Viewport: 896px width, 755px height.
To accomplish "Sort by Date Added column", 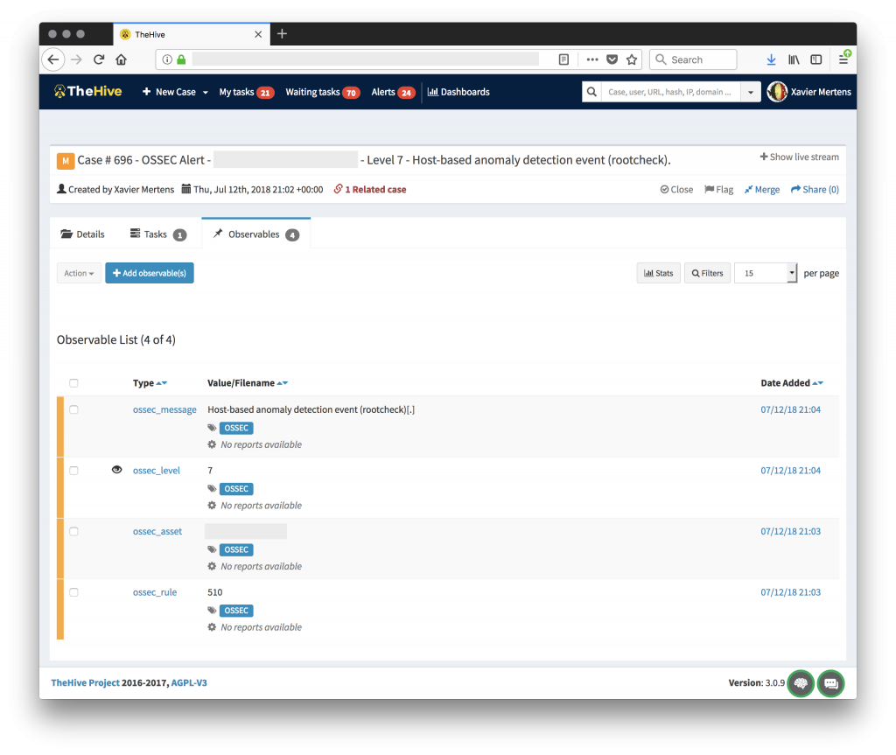I will pos(792,383).
